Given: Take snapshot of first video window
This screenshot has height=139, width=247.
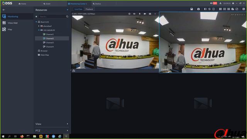Looking at the screenshot, I should click(150, 14).
